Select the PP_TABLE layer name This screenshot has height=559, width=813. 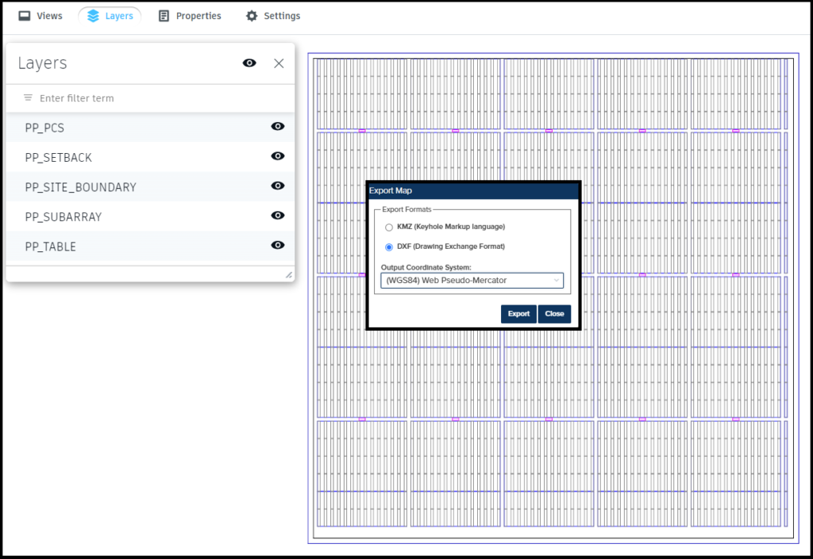coord(51,247)
